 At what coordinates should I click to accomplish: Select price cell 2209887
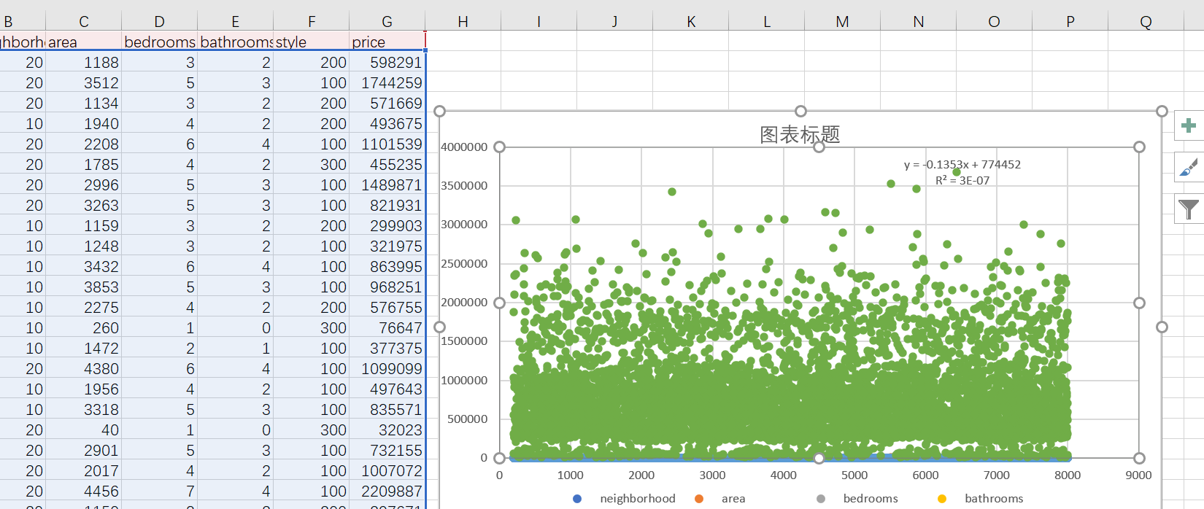[387, 491]
